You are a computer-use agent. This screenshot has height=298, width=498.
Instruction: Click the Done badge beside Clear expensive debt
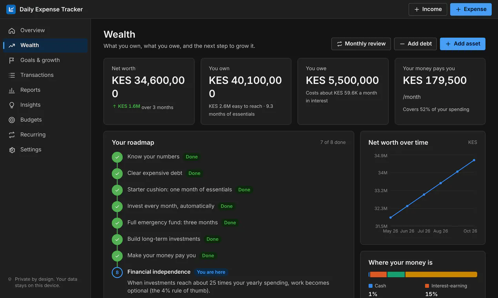(194, 173)
